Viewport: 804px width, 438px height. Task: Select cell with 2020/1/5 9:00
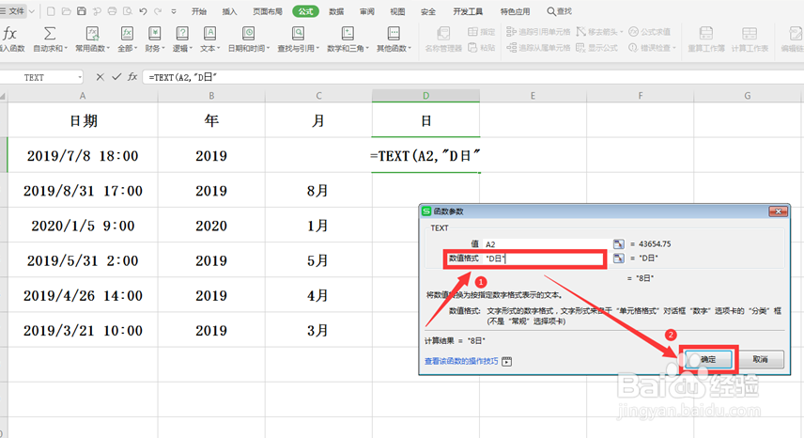tap(83, 226)
